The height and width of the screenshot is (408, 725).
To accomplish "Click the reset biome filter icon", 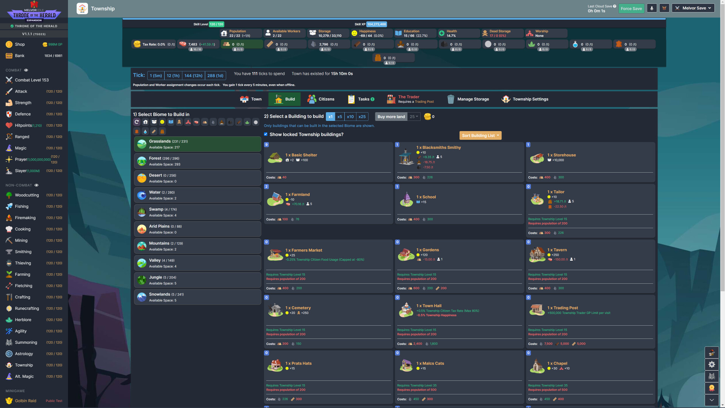I will 137,122.
